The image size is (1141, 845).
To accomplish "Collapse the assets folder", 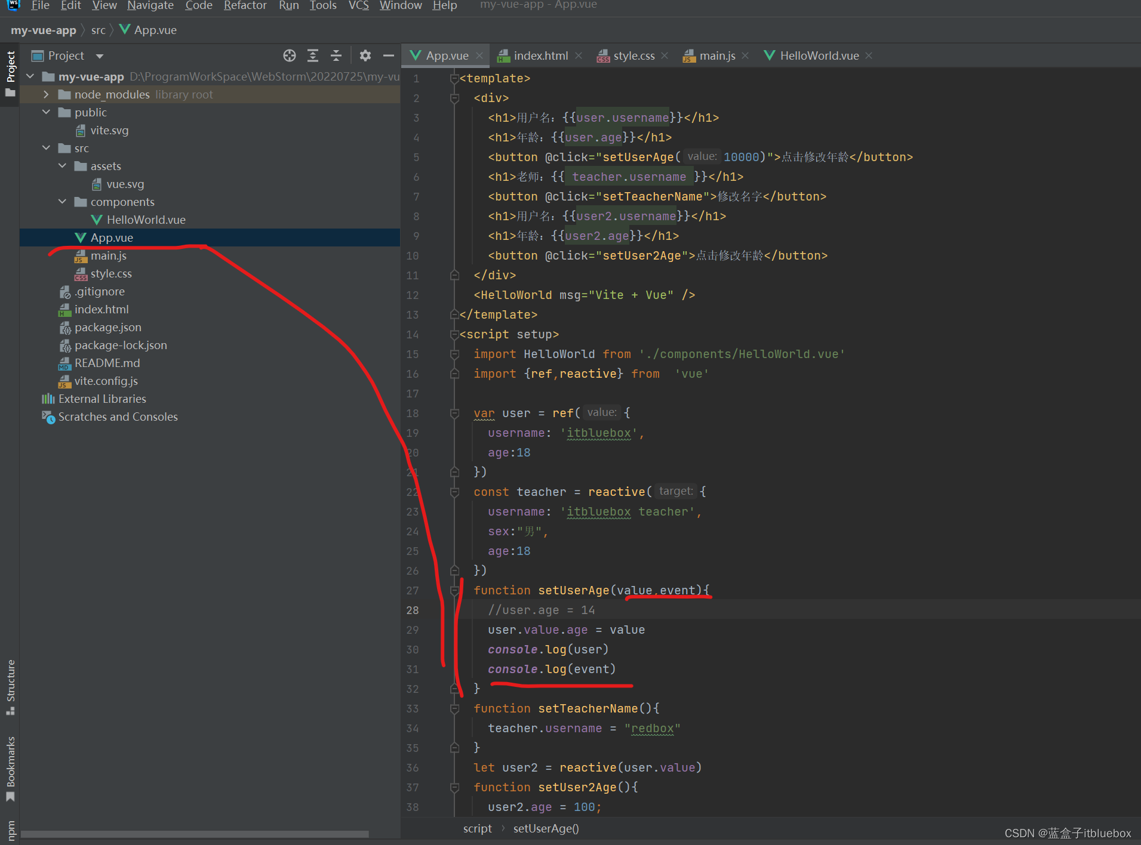I will (x=63, y=166).
